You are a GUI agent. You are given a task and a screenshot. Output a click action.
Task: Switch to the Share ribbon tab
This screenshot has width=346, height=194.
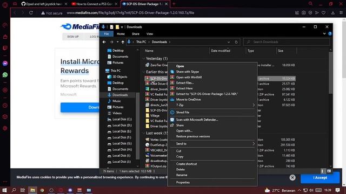coord(136,34)
